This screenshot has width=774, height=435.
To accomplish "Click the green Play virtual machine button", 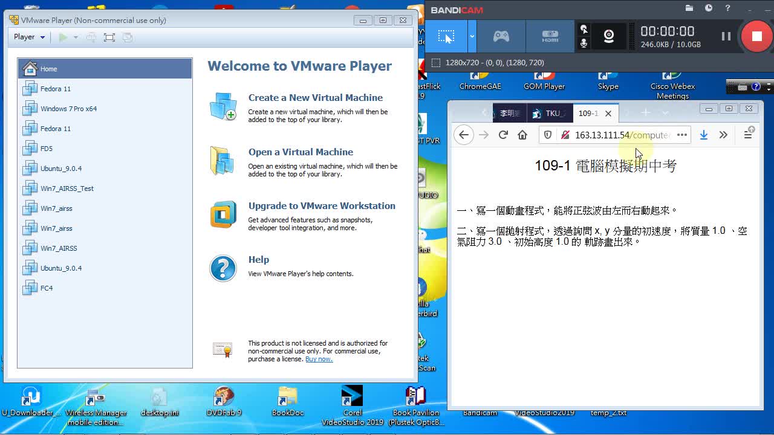I will [63, 37].
